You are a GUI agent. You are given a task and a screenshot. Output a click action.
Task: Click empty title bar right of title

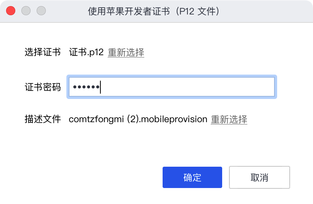(x=267, y=11)
